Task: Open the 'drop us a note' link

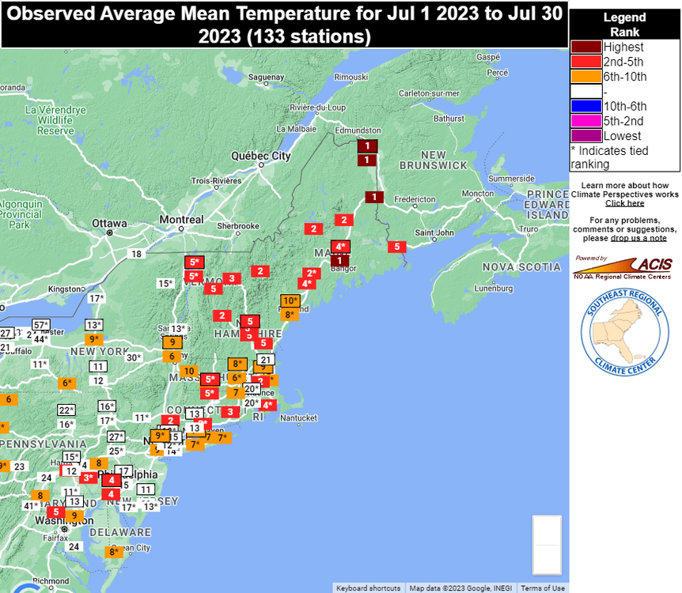Action: tap(638, 238)
